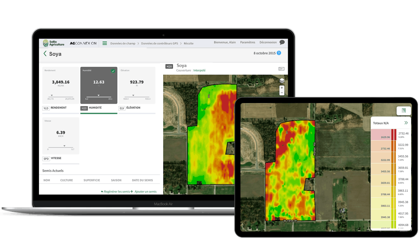Image resolution: width=420 pixels, height=243 pixels.
Task: Click the AgConnexion logo
Action: (x=83, y=43)
